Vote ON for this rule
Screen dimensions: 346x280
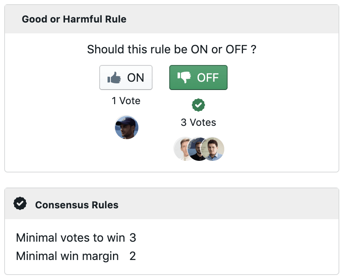click(x=126, y=77)
